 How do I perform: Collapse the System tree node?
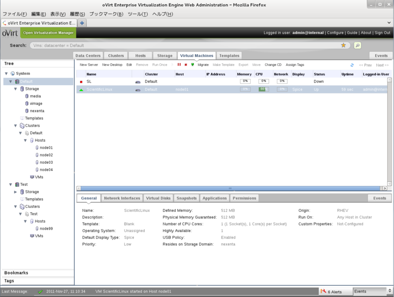coord(6,73)
